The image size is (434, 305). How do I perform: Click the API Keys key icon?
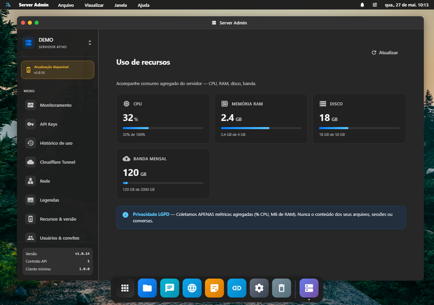[x=31, y=124]
